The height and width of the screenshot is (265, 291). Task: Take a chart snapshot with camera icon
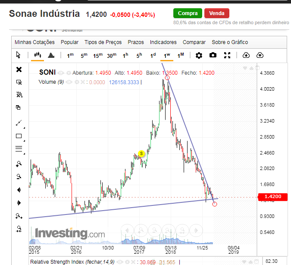coord(213,55)
